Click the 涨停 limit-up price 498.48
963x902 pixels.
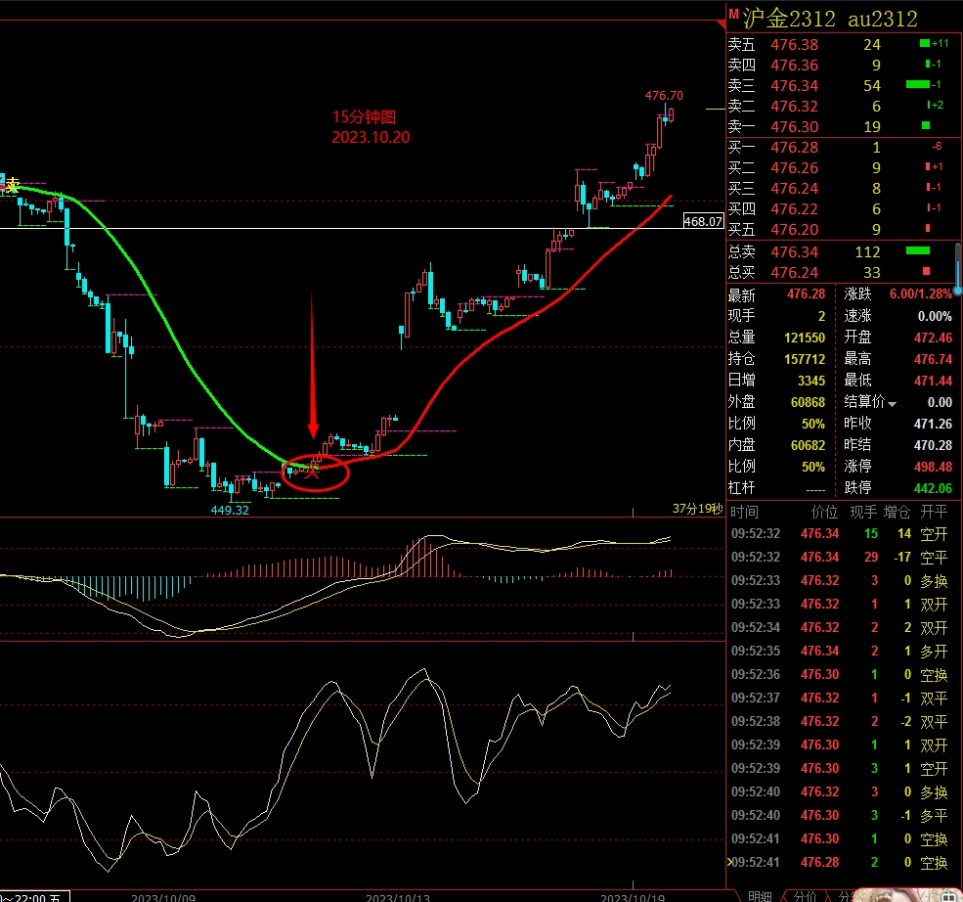(x=929, y=466)
